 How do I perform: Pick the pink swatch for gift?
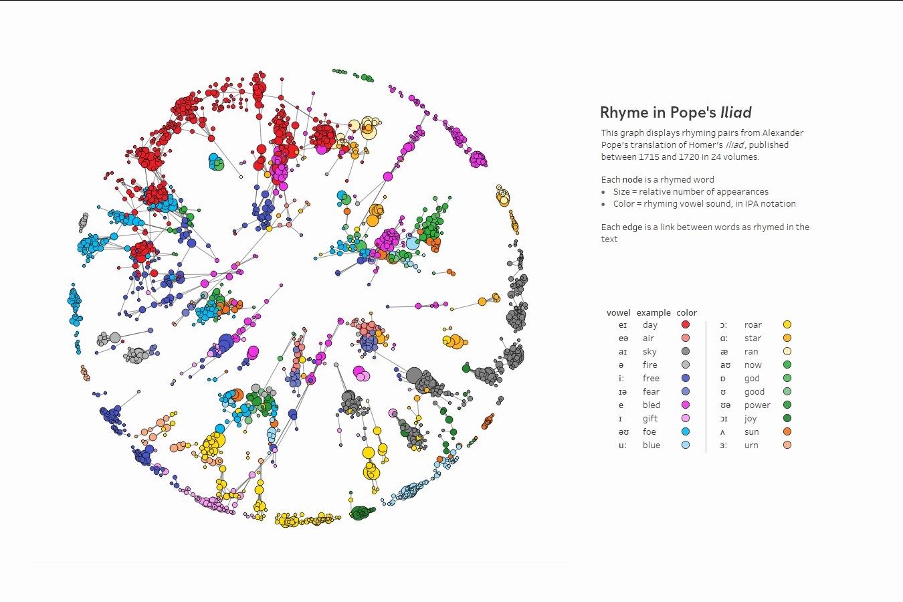click(x=686, y=418)
